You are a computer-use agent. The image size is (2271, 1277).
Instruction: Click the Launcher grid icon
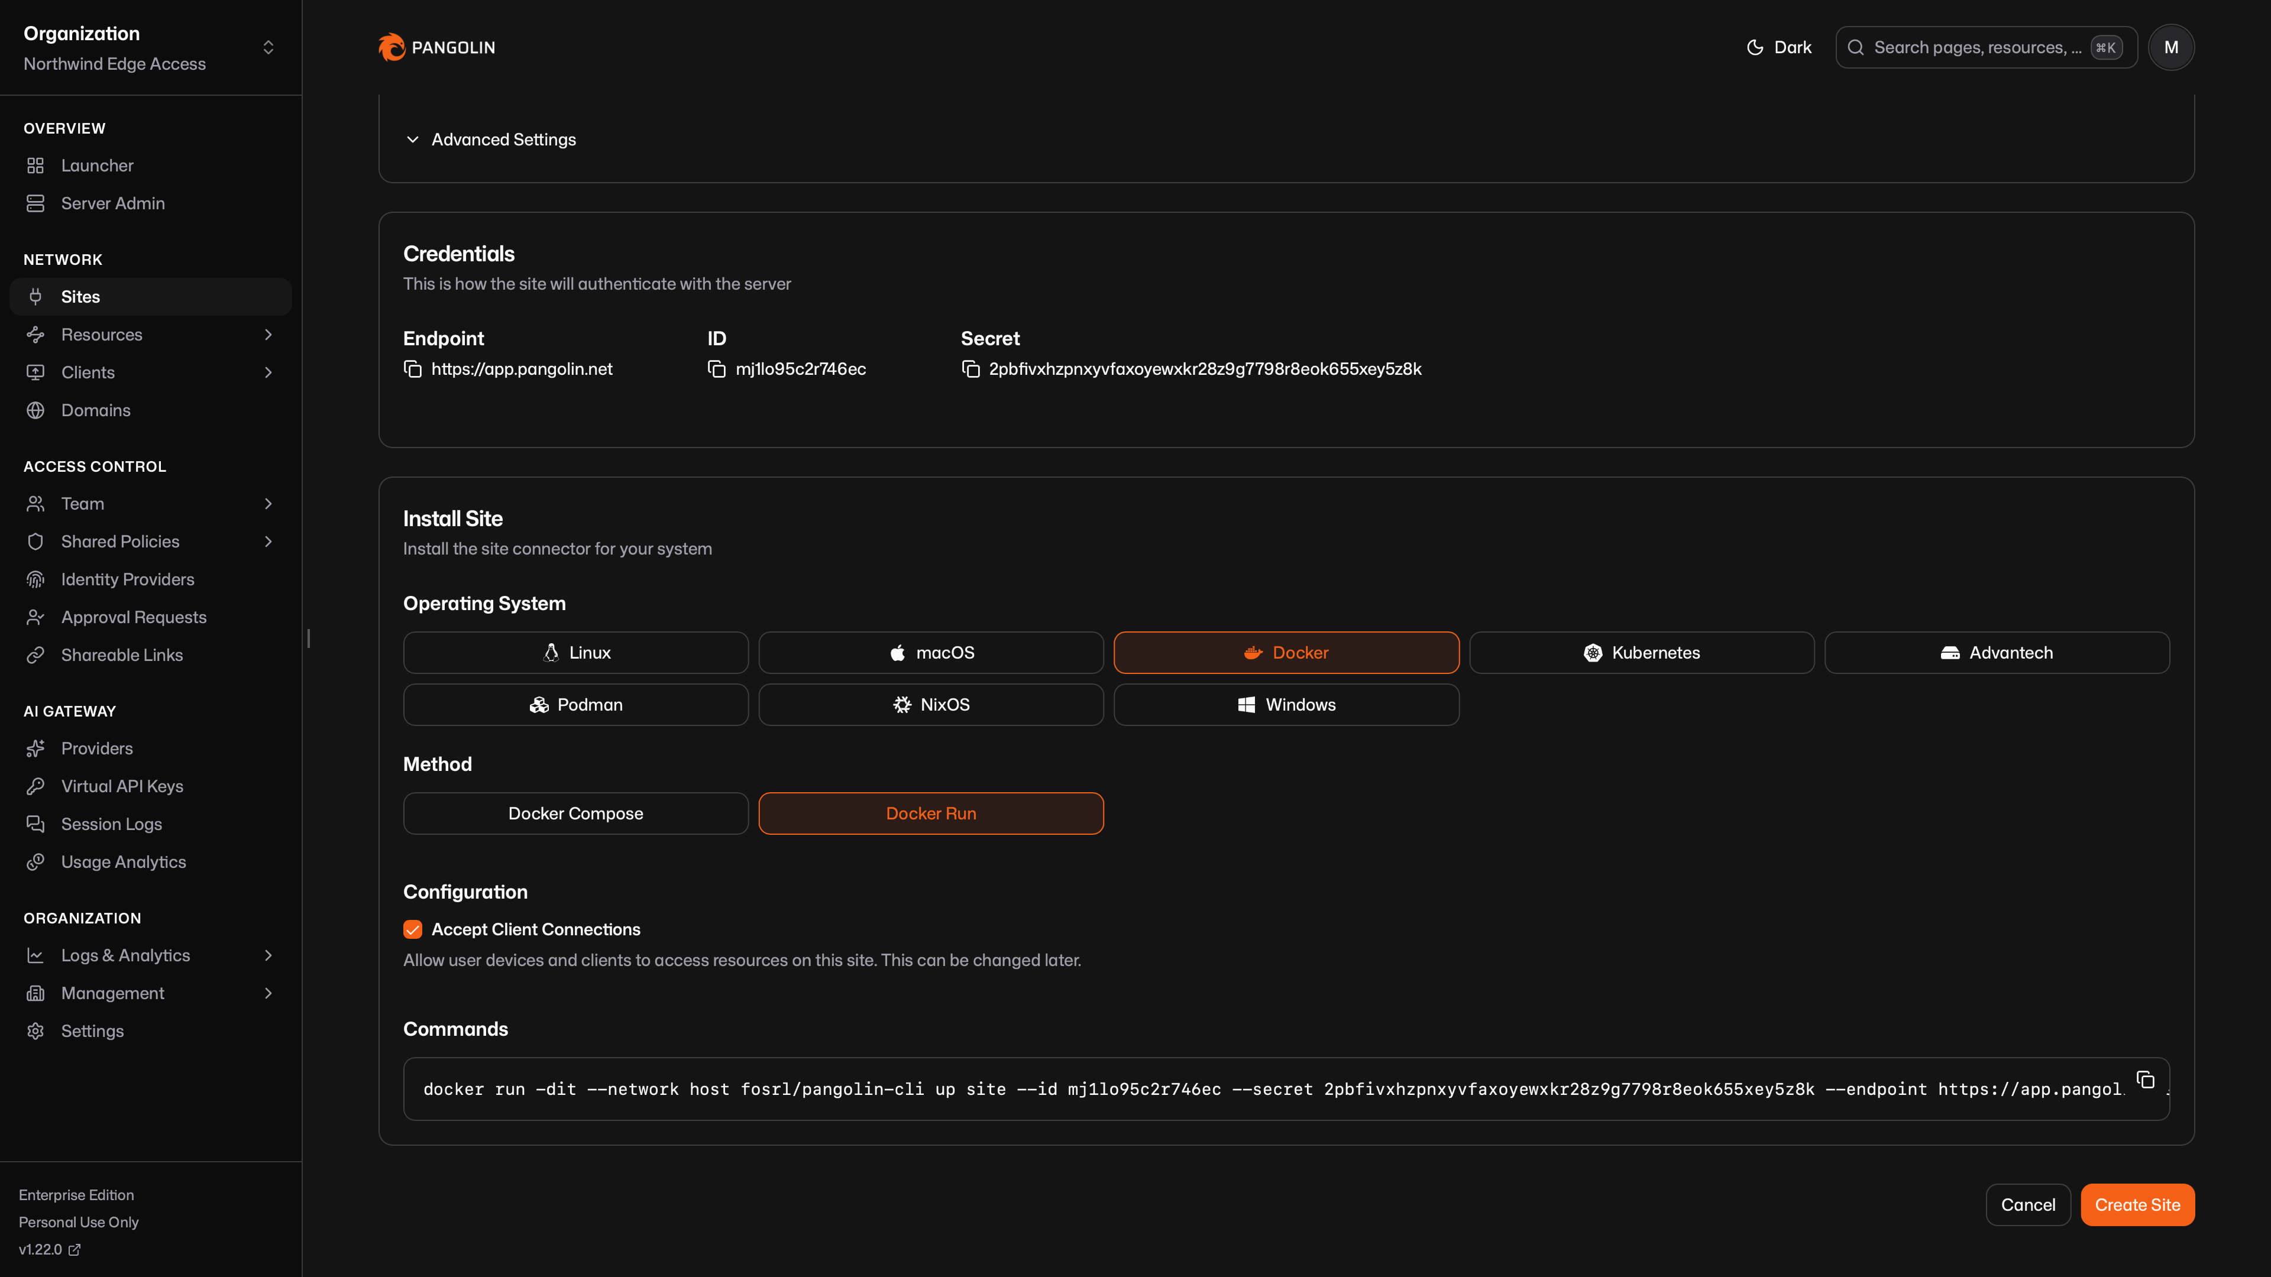coord(35,166)
